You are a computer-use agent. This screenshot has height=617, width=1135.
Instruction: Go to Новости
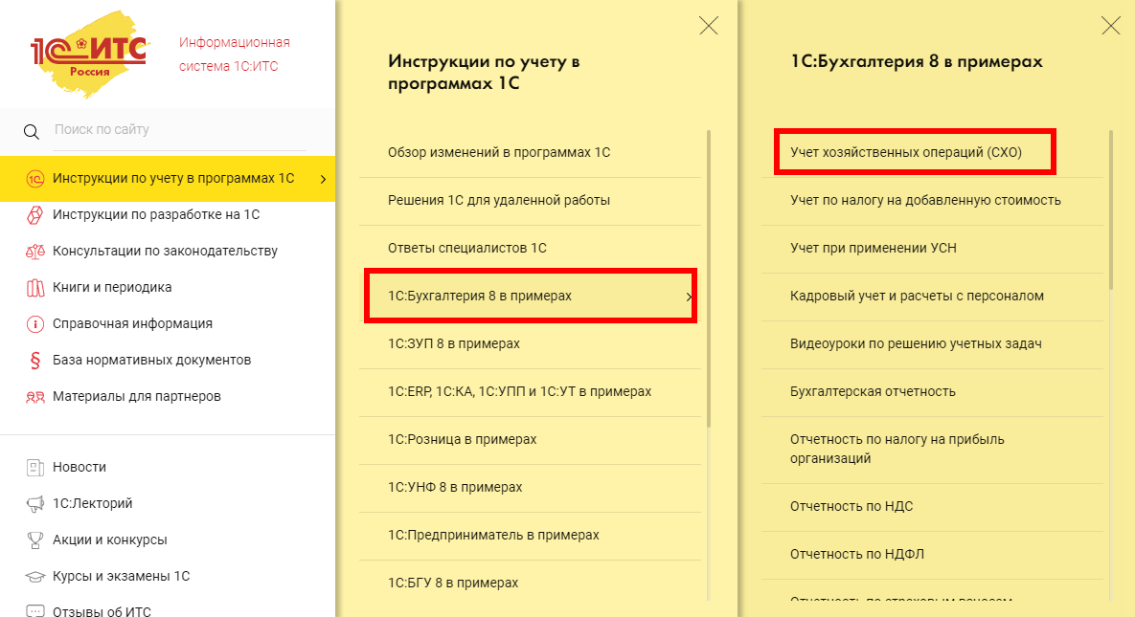click(x=79, y=467)
